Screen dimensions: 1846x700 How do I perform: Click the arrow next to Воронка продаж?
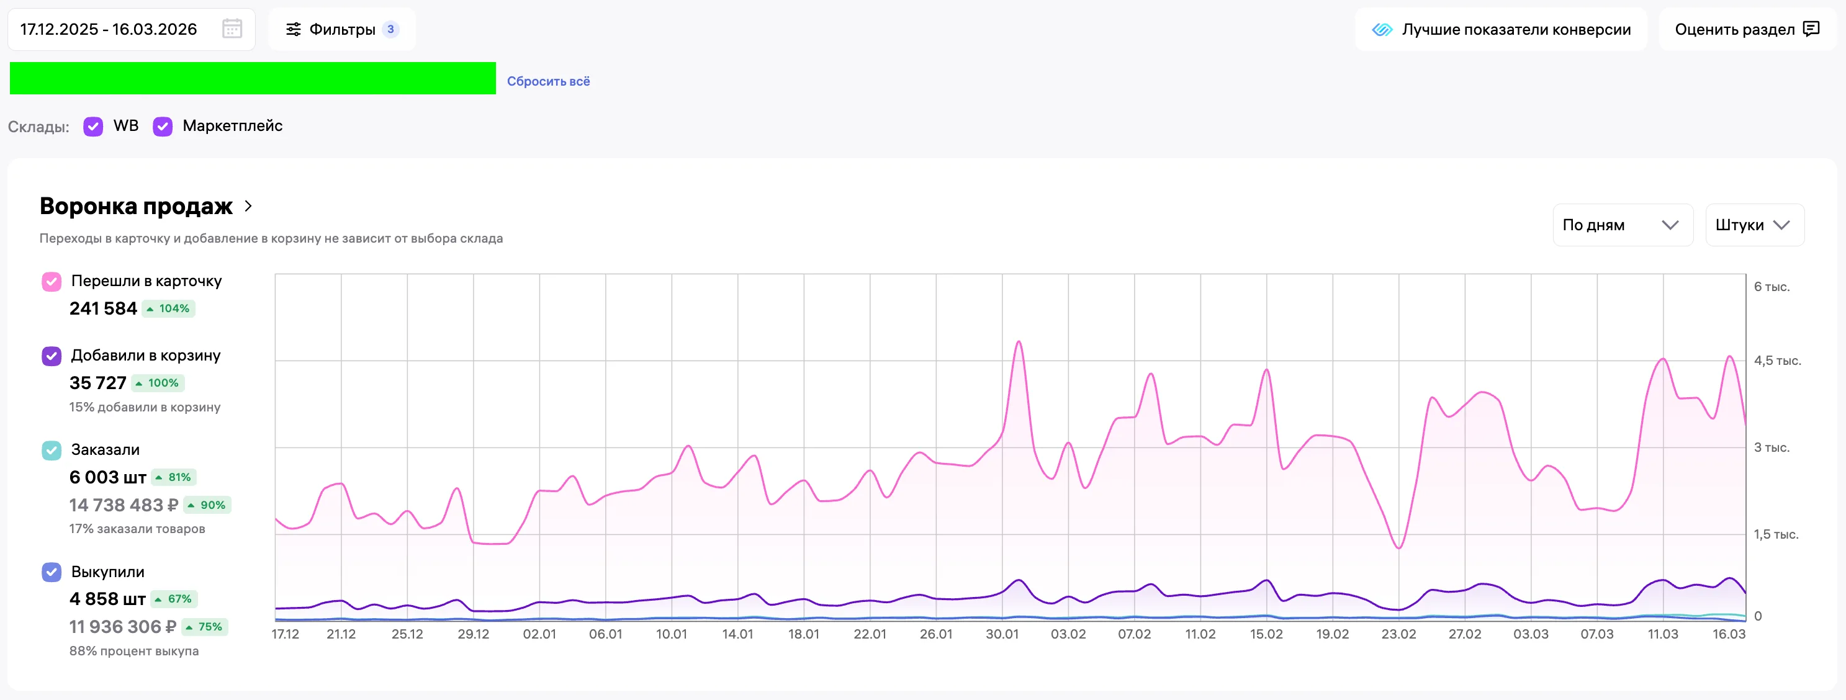click(x=249, y=207)
